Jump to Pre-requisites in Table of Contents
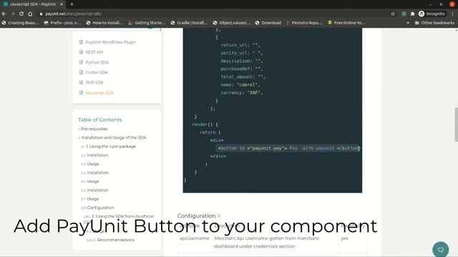The height and width of the screenshot is (257, 458). pos(94,128)
